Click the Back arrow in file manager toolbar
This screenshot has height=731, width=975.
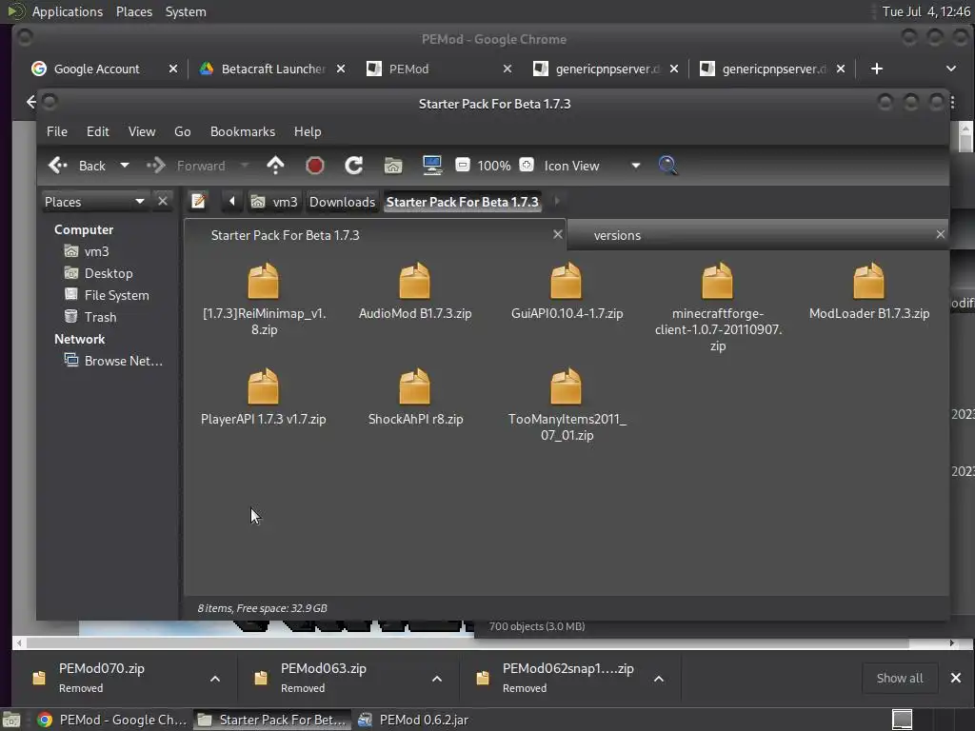click(x=58, y=166)
